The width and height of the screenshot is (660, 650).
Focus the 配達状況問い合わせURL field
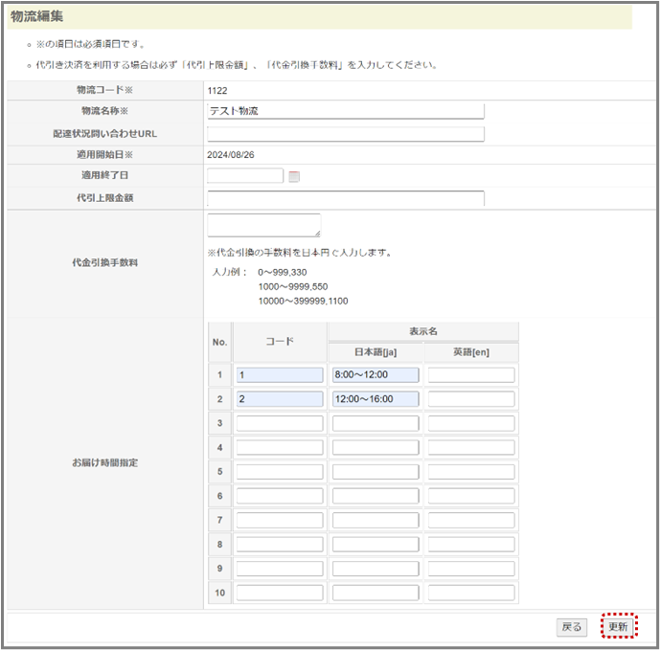(x=345, y=134)
